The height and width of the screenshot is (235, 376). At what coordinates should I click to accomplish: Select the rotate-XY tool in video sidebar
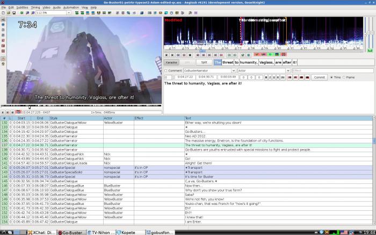coord(3,35)
